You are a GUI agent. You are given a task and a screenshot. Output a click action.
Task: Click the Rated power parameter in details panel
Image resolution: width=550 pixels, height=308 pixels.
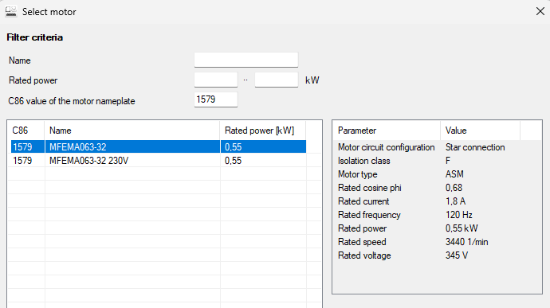(362, 228)
